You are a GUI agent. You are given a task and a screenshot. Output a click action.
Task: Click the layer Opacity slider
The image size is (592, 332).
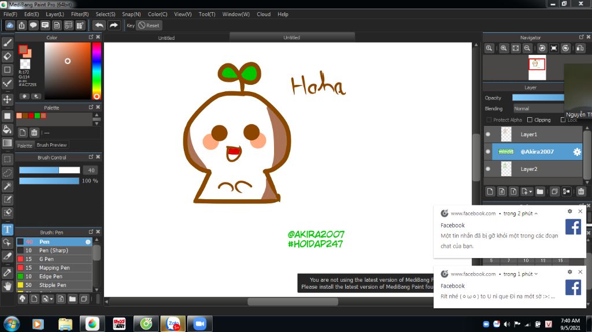click(538, 98)
